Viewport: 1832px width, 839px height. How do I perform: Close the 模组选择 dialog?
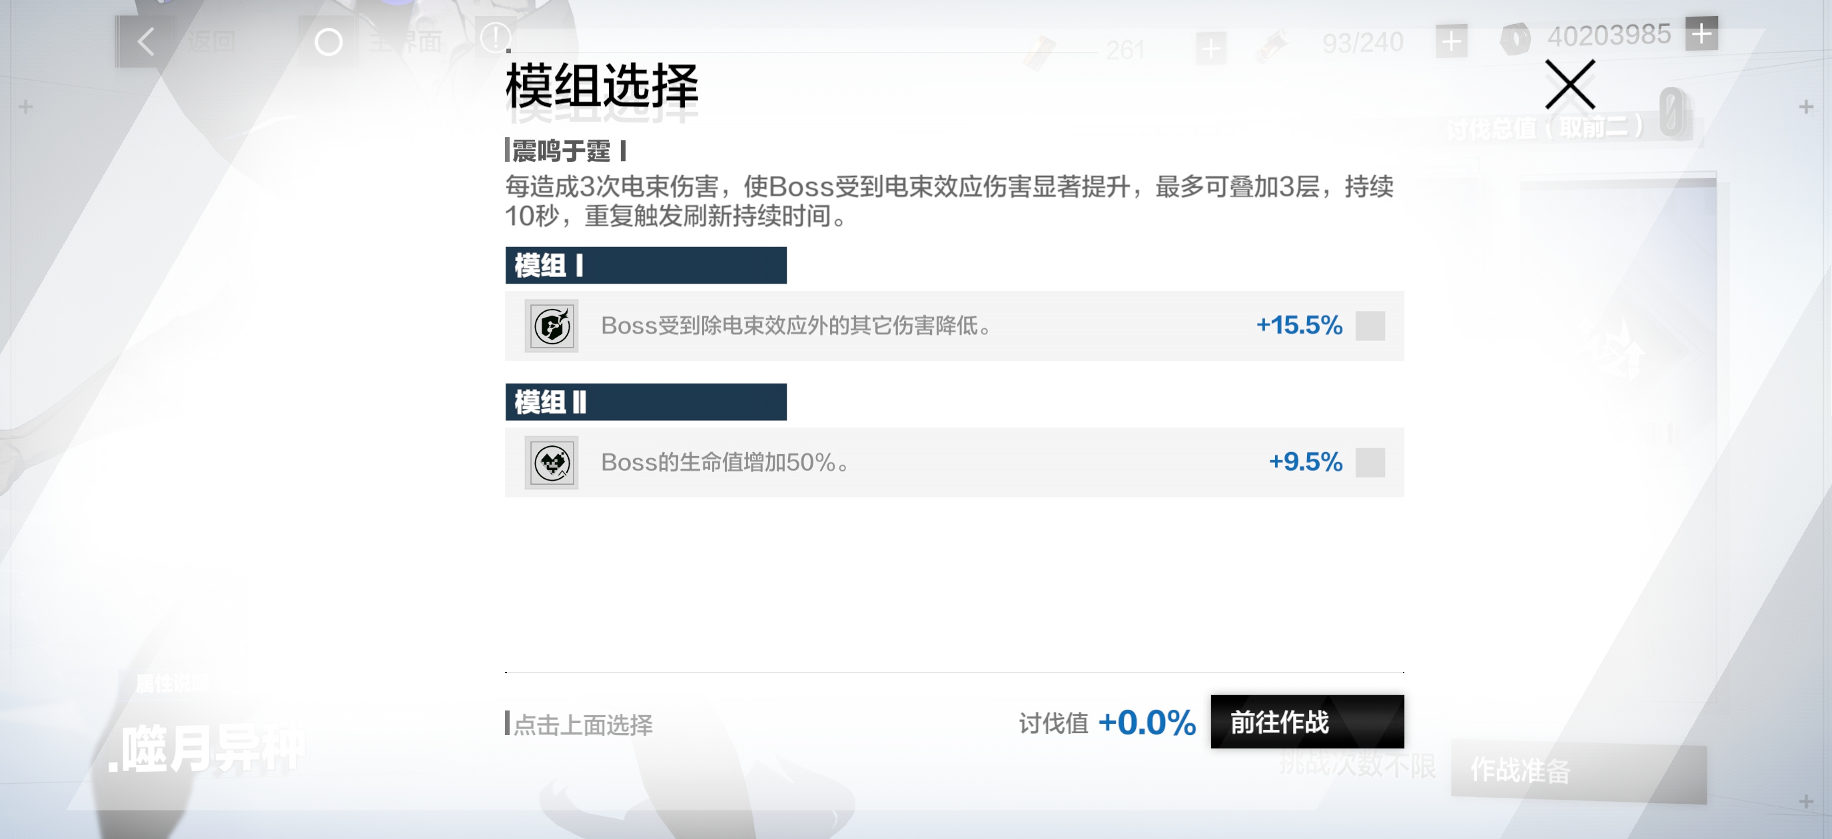[1570, 85]
